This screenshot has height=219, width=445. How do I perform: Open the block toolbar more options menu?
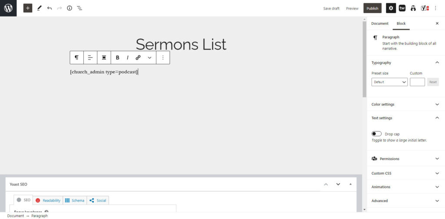[163, 57]
